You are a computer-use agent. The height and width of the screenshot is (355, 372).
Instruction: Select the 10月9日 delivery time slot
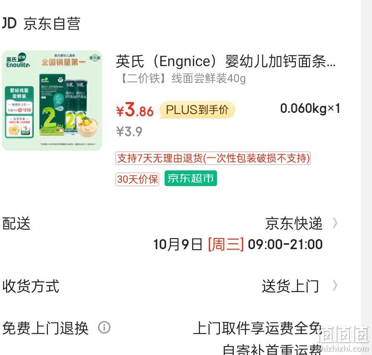pos(238,244)
